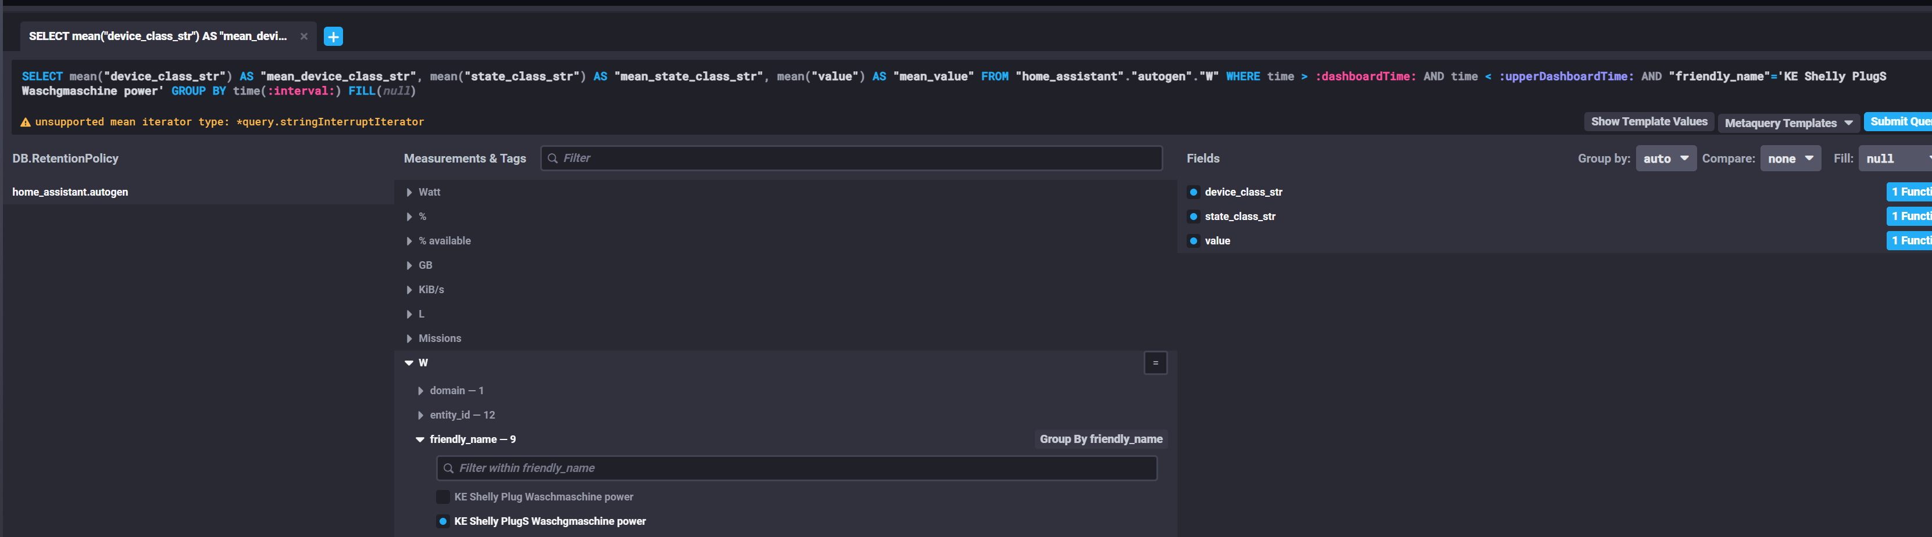
Task: Click the warning icon beside unsupported mean error
Action: 26,122
